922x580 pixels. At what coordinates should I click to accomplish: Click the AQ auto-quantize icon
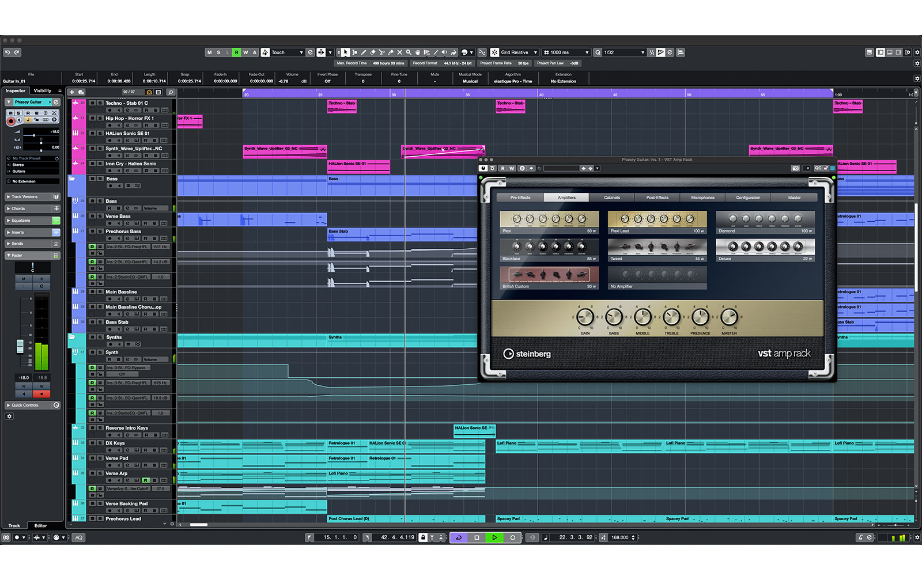point(78,537)
